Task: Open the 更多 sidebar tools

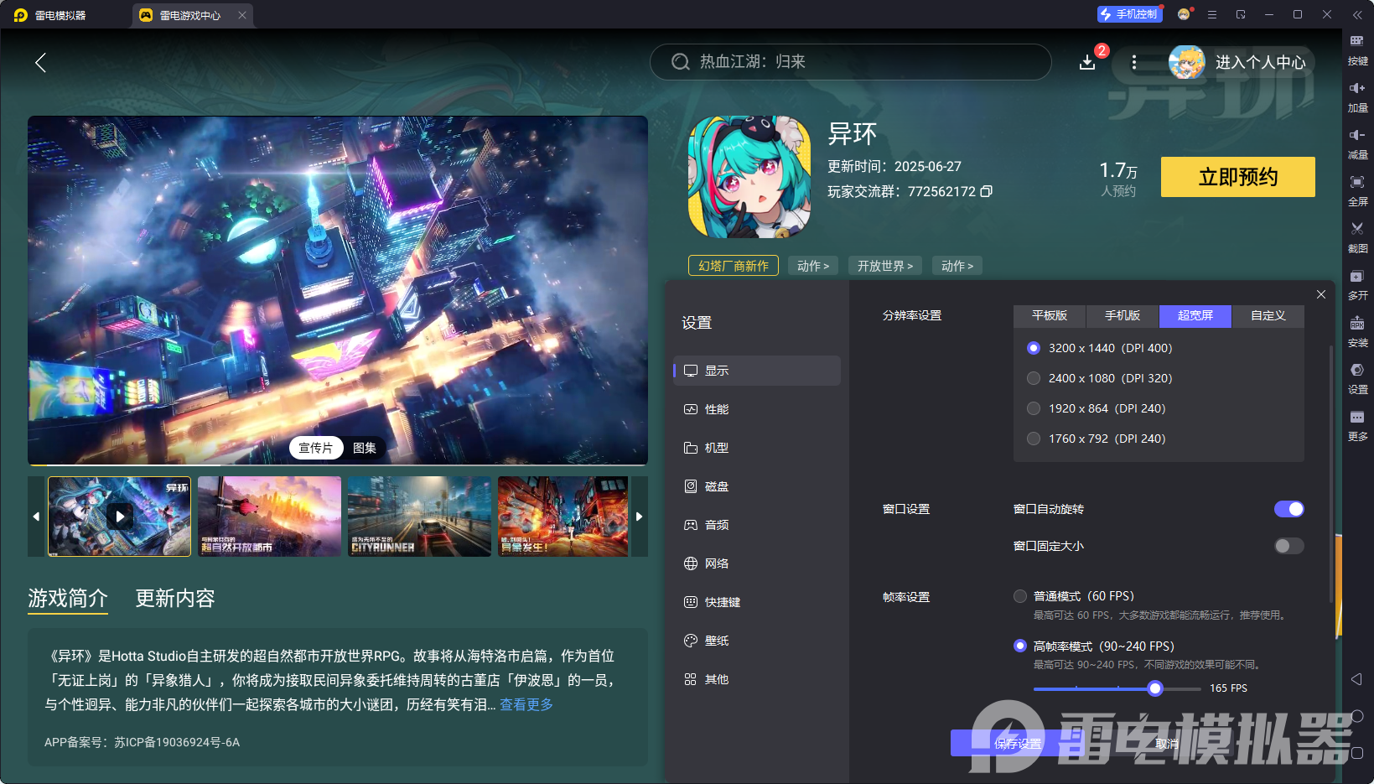Action: click(x=1357, y=425)
